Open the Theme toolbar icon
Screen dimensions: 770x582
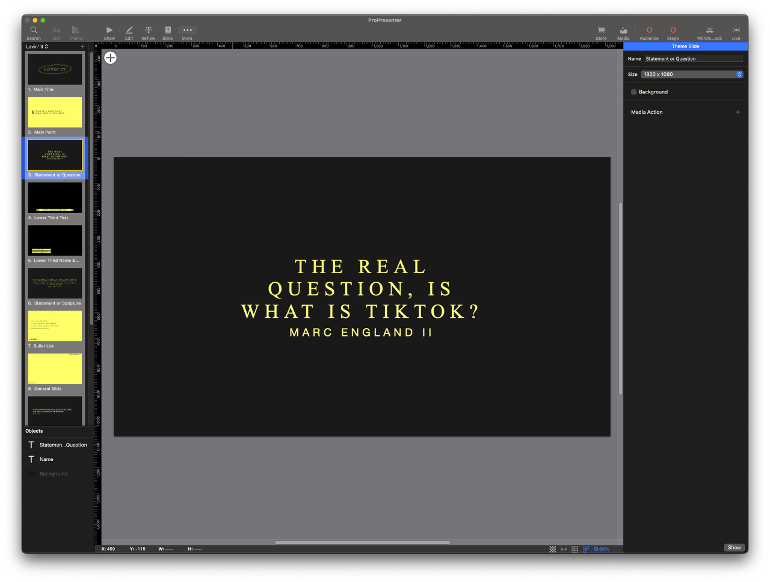click(x=75, y=33)
